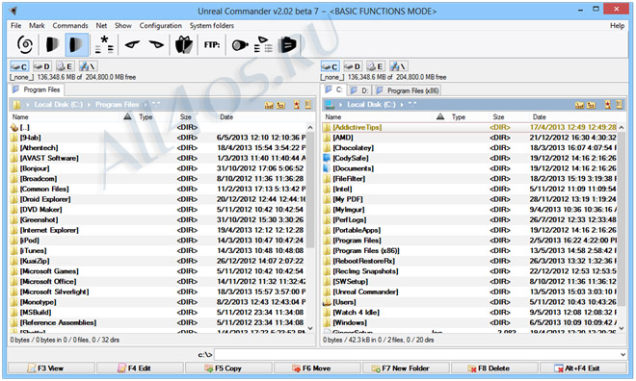
Task: Switch to Program Files (x86) tab
Action: click(x=408, y=90)
